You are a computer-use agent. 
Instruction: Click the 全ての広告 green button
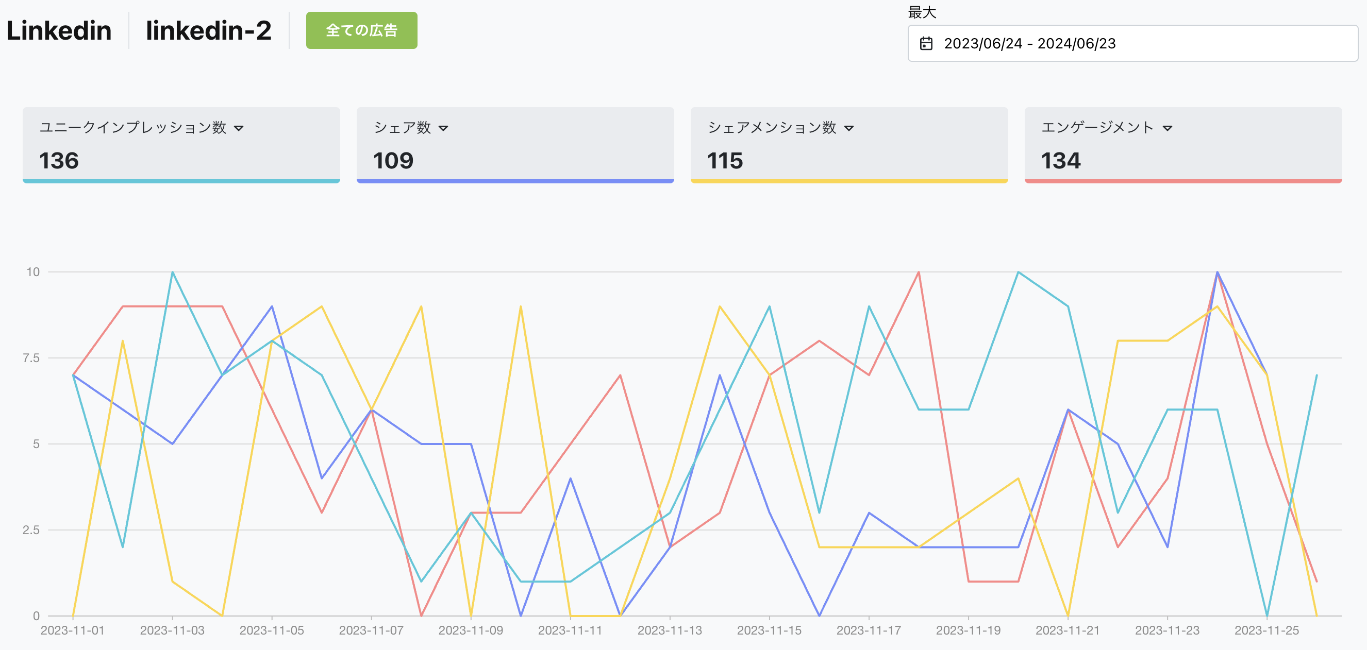(361, 31)
